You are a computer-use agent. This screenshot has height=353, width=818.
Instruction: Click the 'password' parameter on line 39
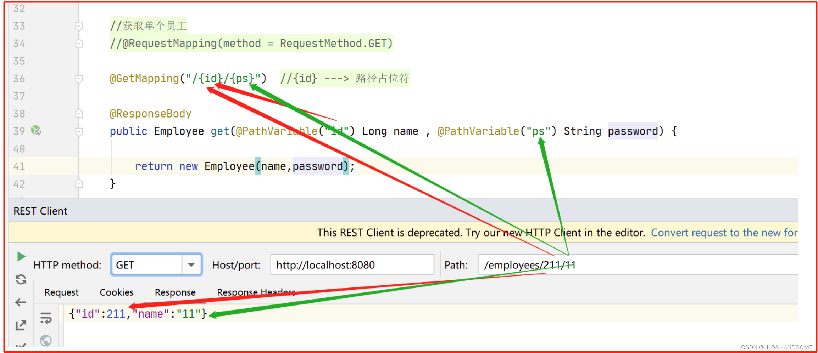point(633,131)
